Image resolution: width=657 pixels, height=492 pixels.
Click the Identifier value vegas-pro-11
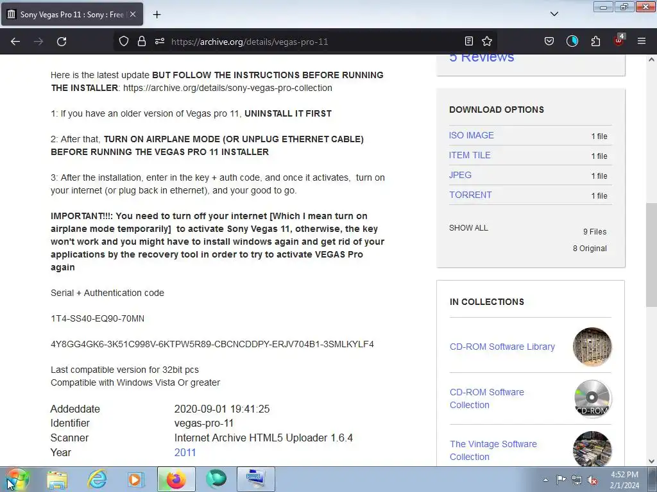tap(203, 423)
